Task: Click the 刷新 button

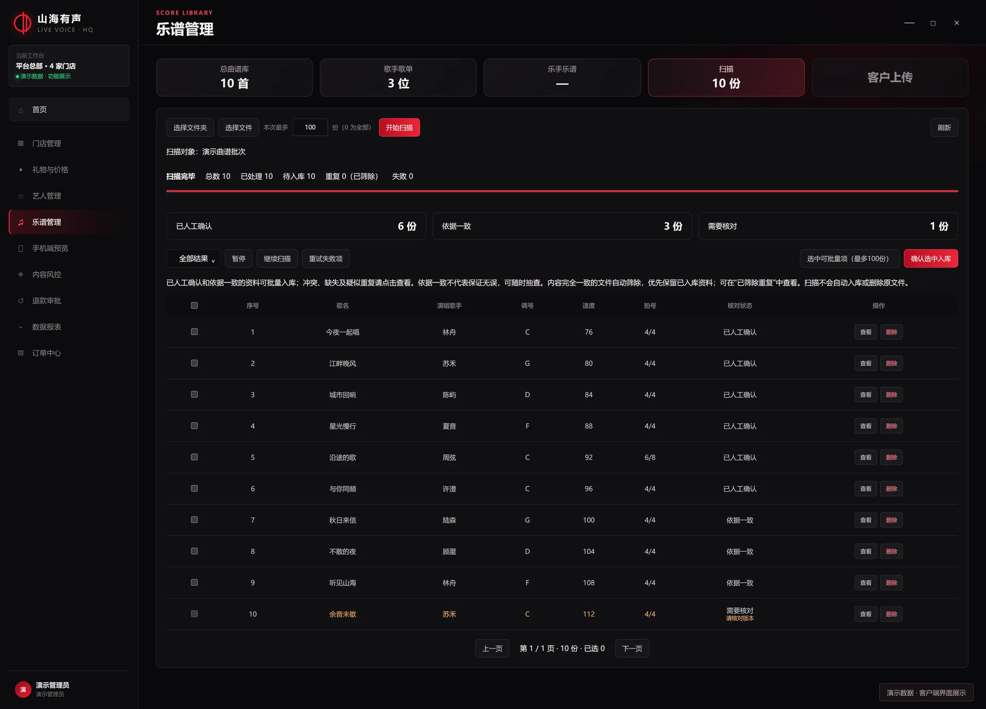Action: (944, 127)
